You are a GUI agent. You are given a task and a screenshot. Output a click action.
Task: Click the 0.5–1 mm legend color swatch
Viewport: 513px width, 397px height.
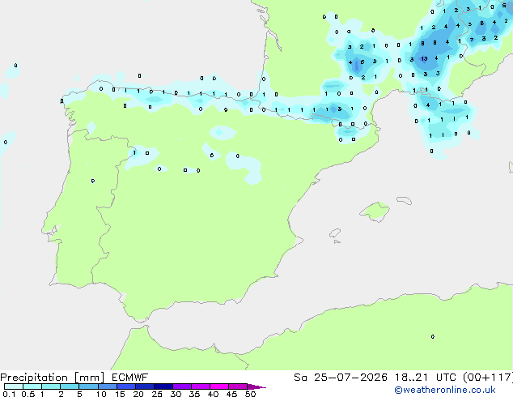pyautogui.click(x=32, y=386)
